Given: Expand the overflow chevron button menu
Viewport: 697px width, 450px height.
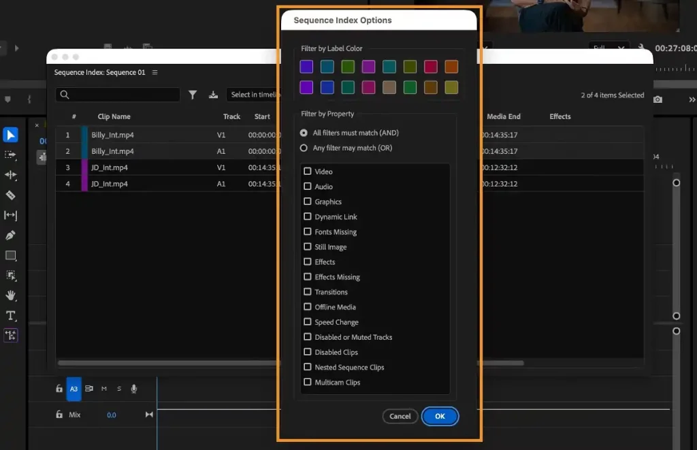Looking at the screenshot, I should coord(692,99).
